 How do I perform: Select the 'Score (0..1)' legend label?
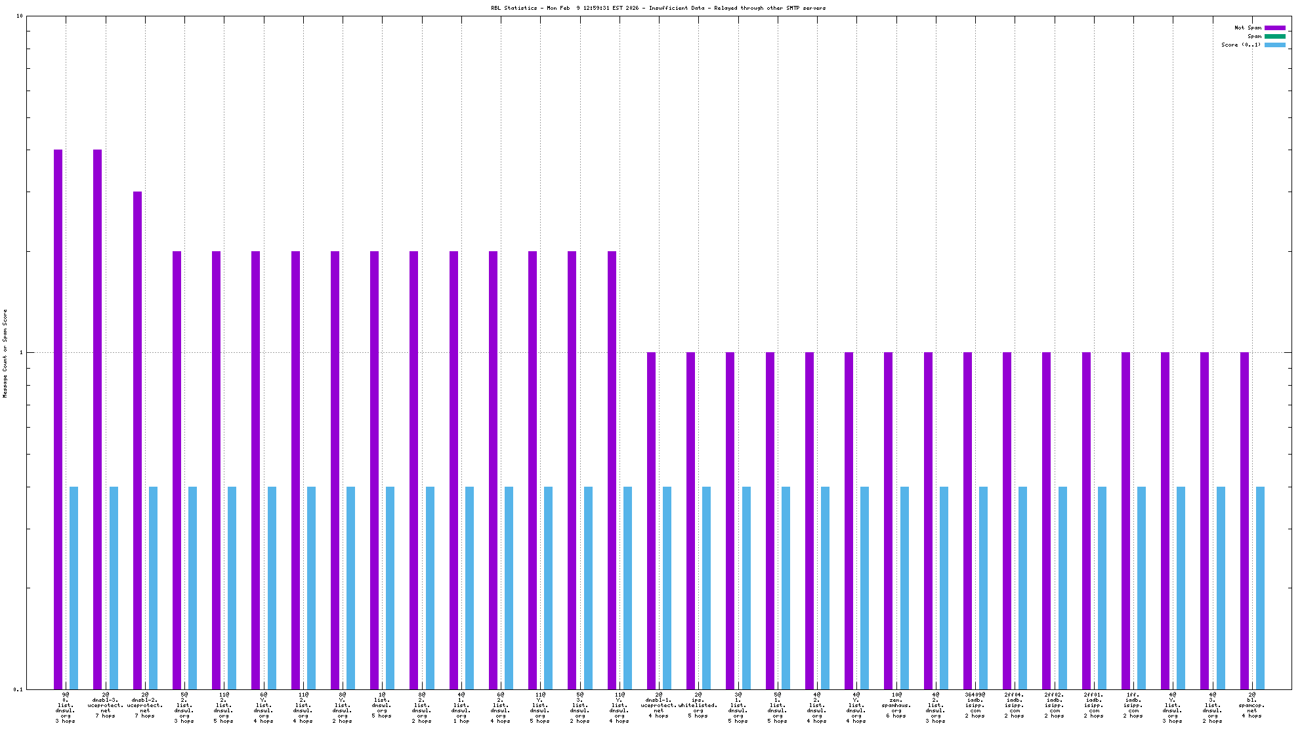click(1240, 45)
